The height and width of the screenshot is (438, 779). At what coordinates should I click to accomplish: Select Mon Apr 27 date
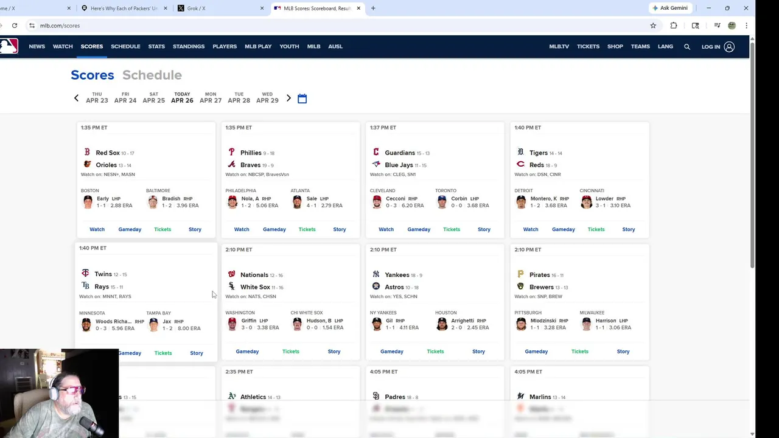(x=211, y=98)
